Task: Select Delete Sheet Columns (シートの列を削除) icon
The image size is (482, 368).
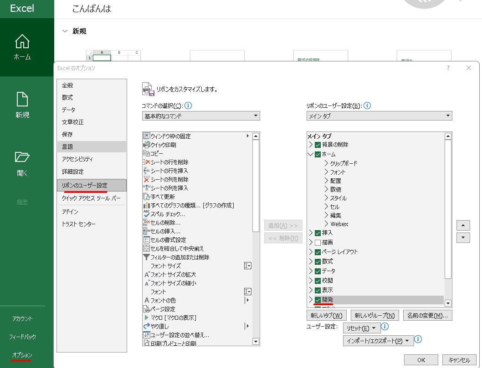Action: coord(147,179)
